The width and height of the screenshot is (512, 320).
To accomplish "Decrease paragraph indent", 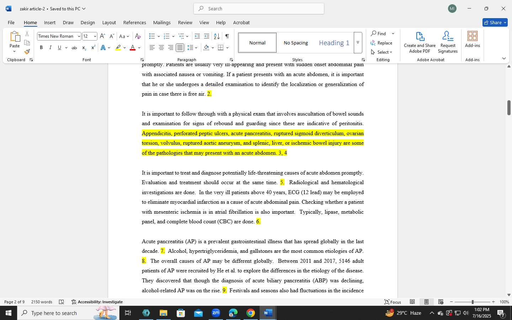I will pos(197,36).
